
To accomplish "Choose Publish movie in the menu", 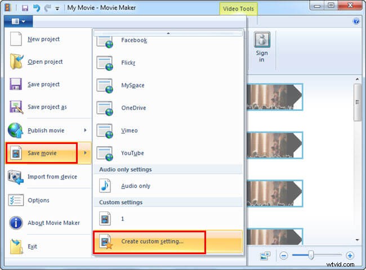I will [46, 130].
